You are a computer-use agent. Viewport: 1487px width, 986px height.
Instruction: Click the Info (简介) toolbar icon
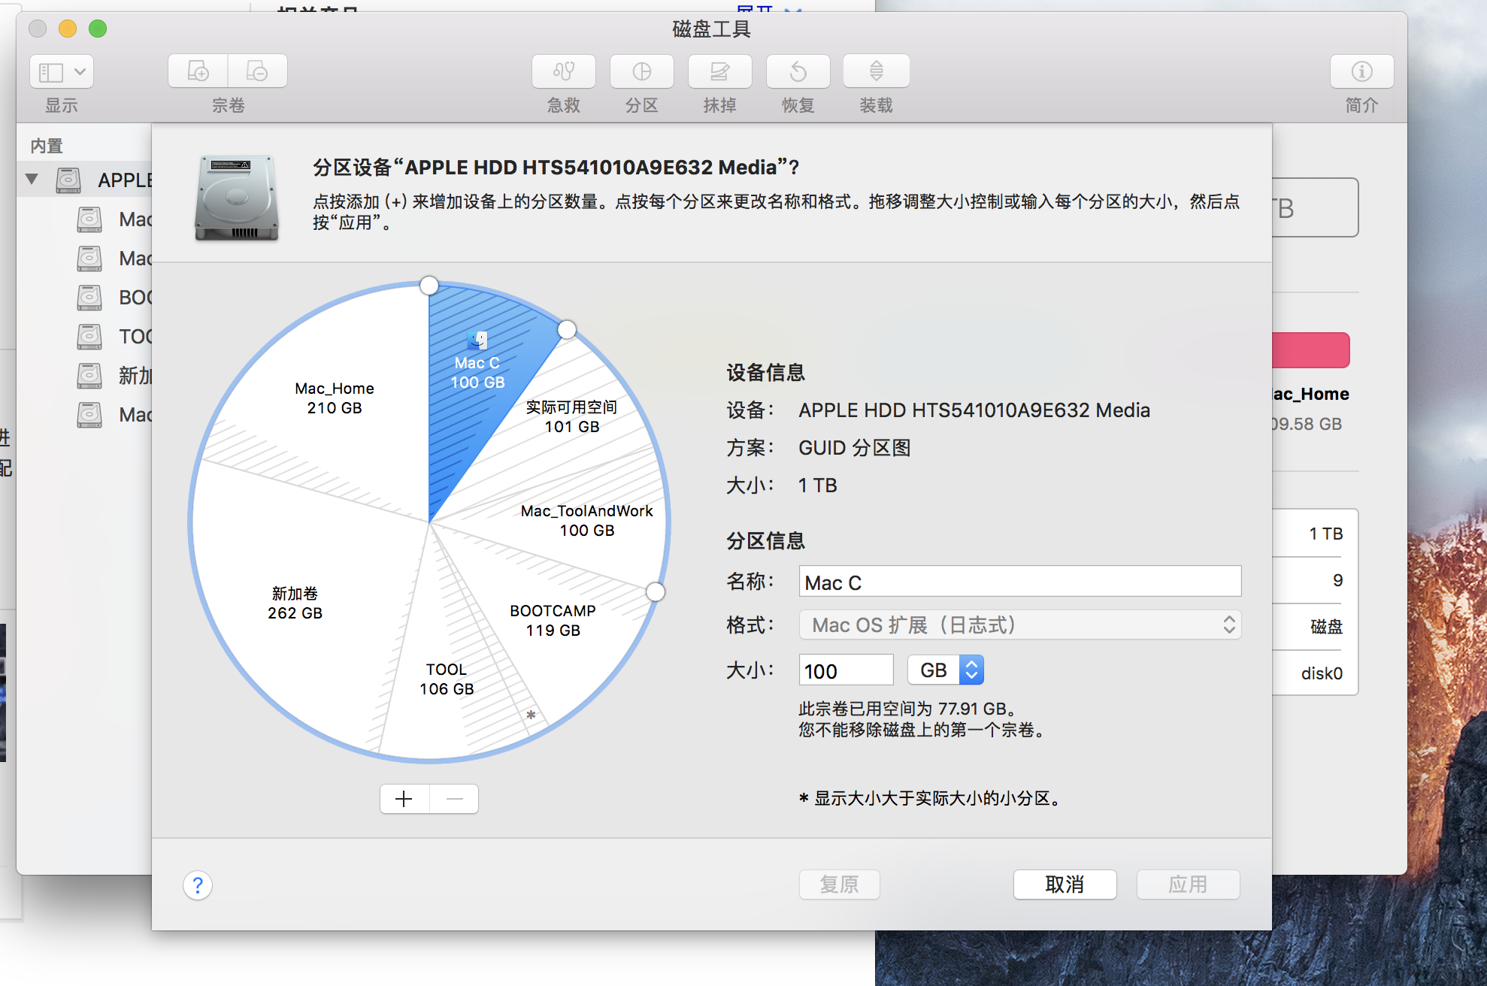point(1361,72)
